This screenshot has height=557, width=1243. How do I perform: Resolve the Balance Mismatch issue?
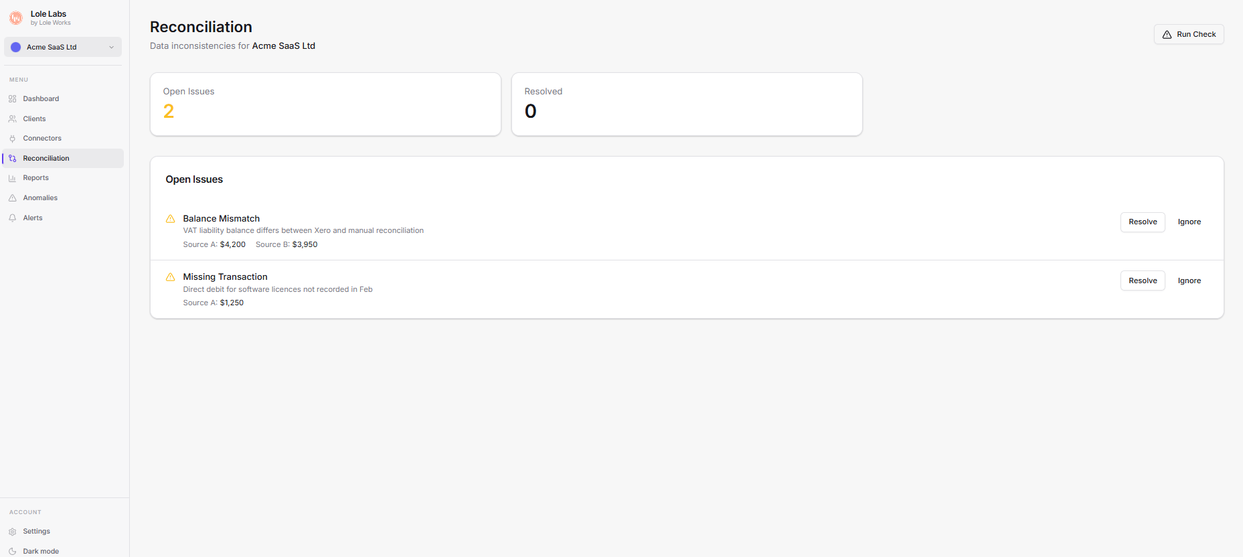pos(1143,222)
